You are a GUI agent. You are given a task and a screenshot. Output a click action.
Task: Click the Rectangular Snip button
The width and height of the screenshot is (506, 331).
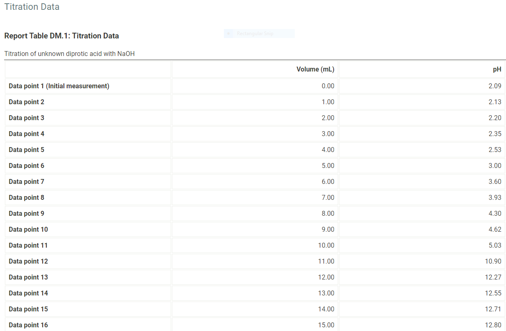pyautogui.click(x=259, y=33)
